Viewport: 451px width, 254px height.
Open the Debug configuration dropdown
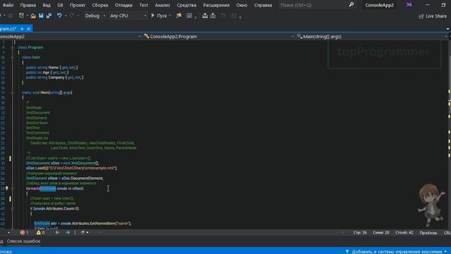click(95, 16)
